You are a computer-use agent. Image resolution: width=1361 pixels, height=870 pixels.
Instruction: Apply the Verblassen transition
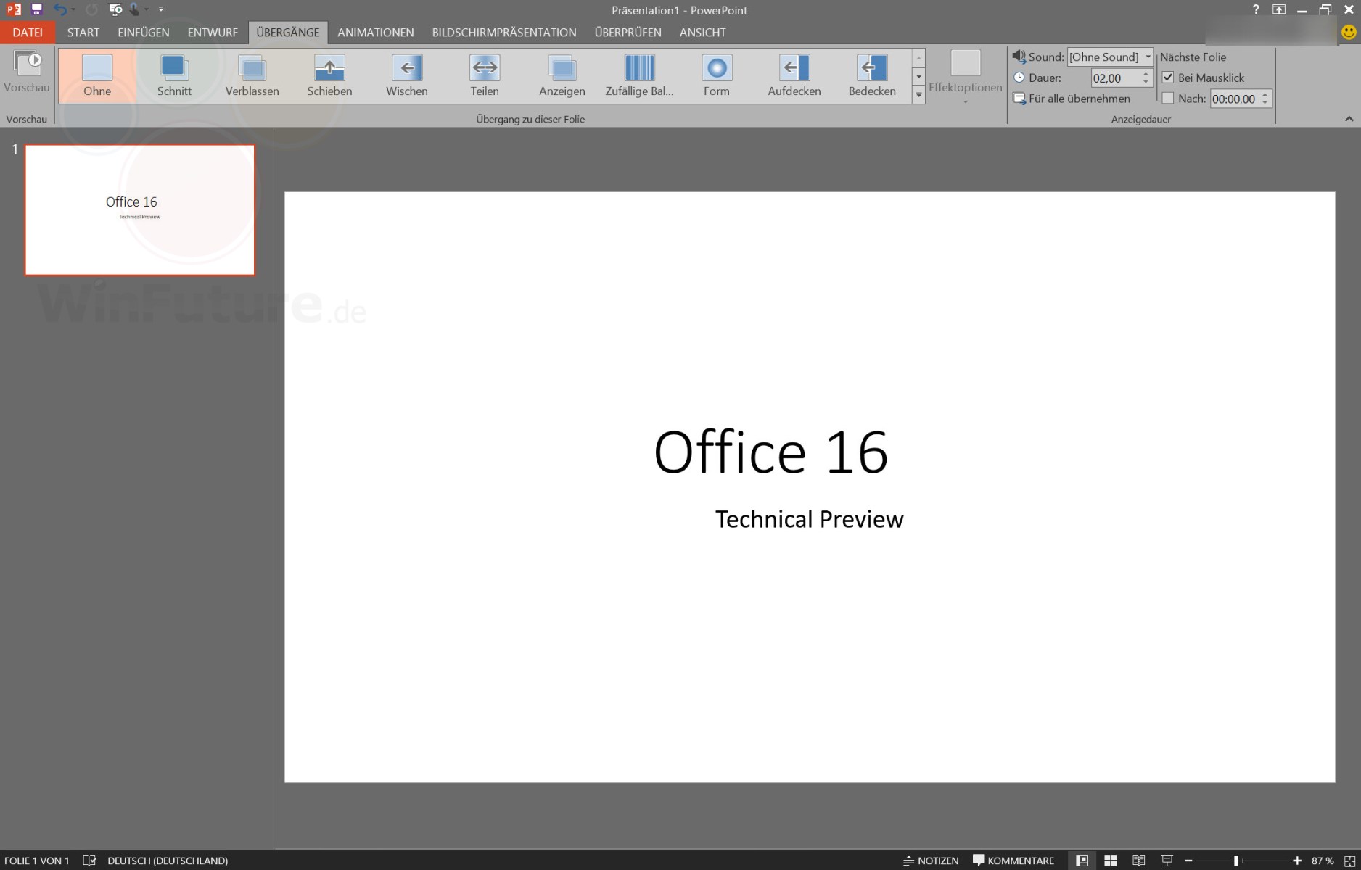pos(252,75)
